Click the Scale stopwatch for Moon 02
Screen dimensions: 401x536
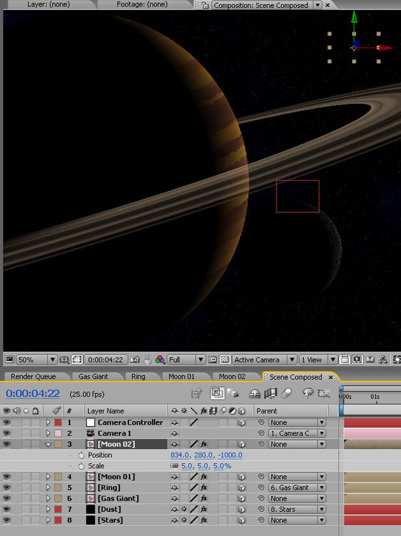point(81,466)
